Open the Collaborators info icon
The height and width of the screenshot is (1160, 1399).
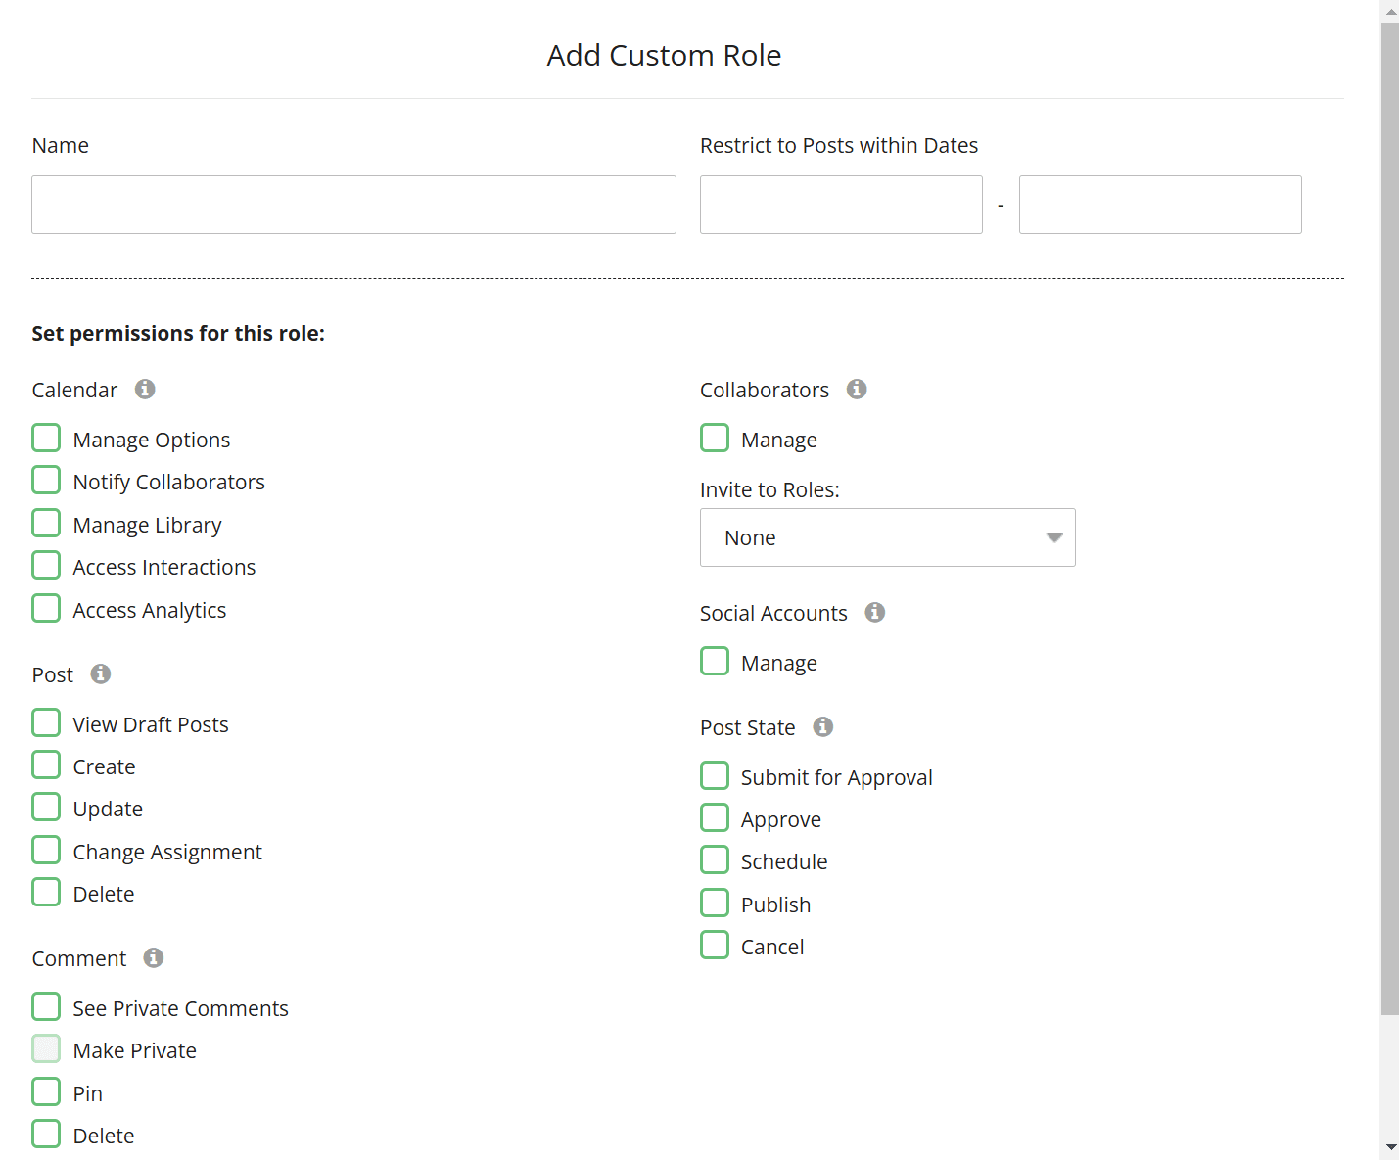coord(857,389)
